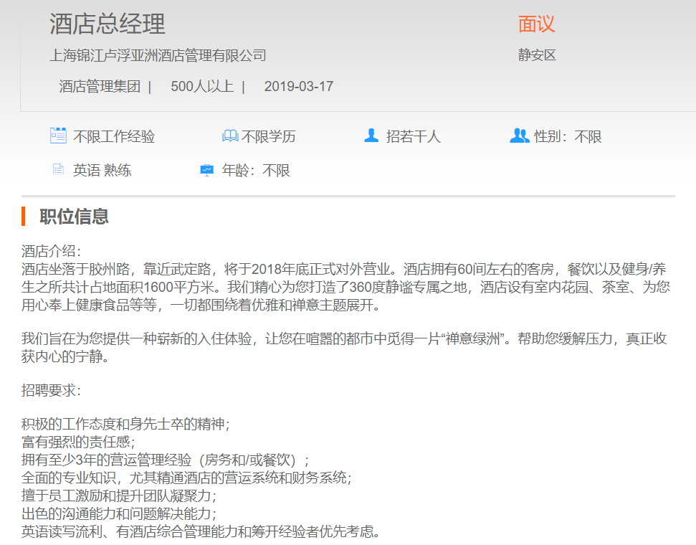Click the 不限工作经验 requirement text
This screenshot has width=696, height=545.
(113, 136)
